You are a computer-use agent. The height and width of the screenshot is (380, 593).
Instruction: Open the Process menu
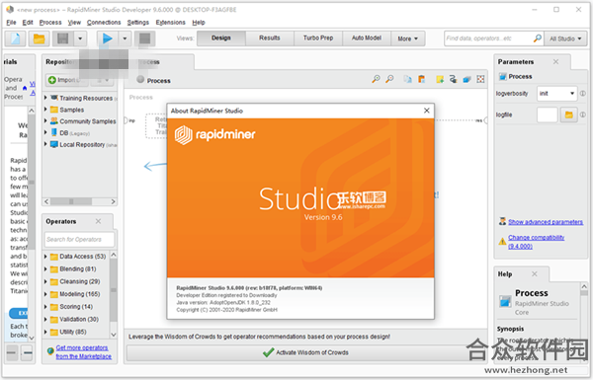pyautogui.click(x=50, y=23)
